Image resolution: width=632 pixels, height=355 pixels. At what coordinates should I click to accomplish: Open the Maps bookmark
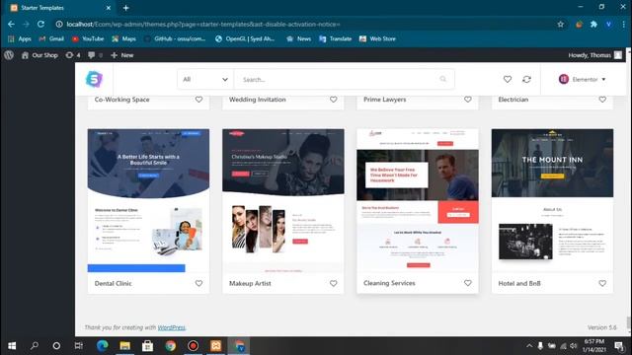[x=123, y=38]
